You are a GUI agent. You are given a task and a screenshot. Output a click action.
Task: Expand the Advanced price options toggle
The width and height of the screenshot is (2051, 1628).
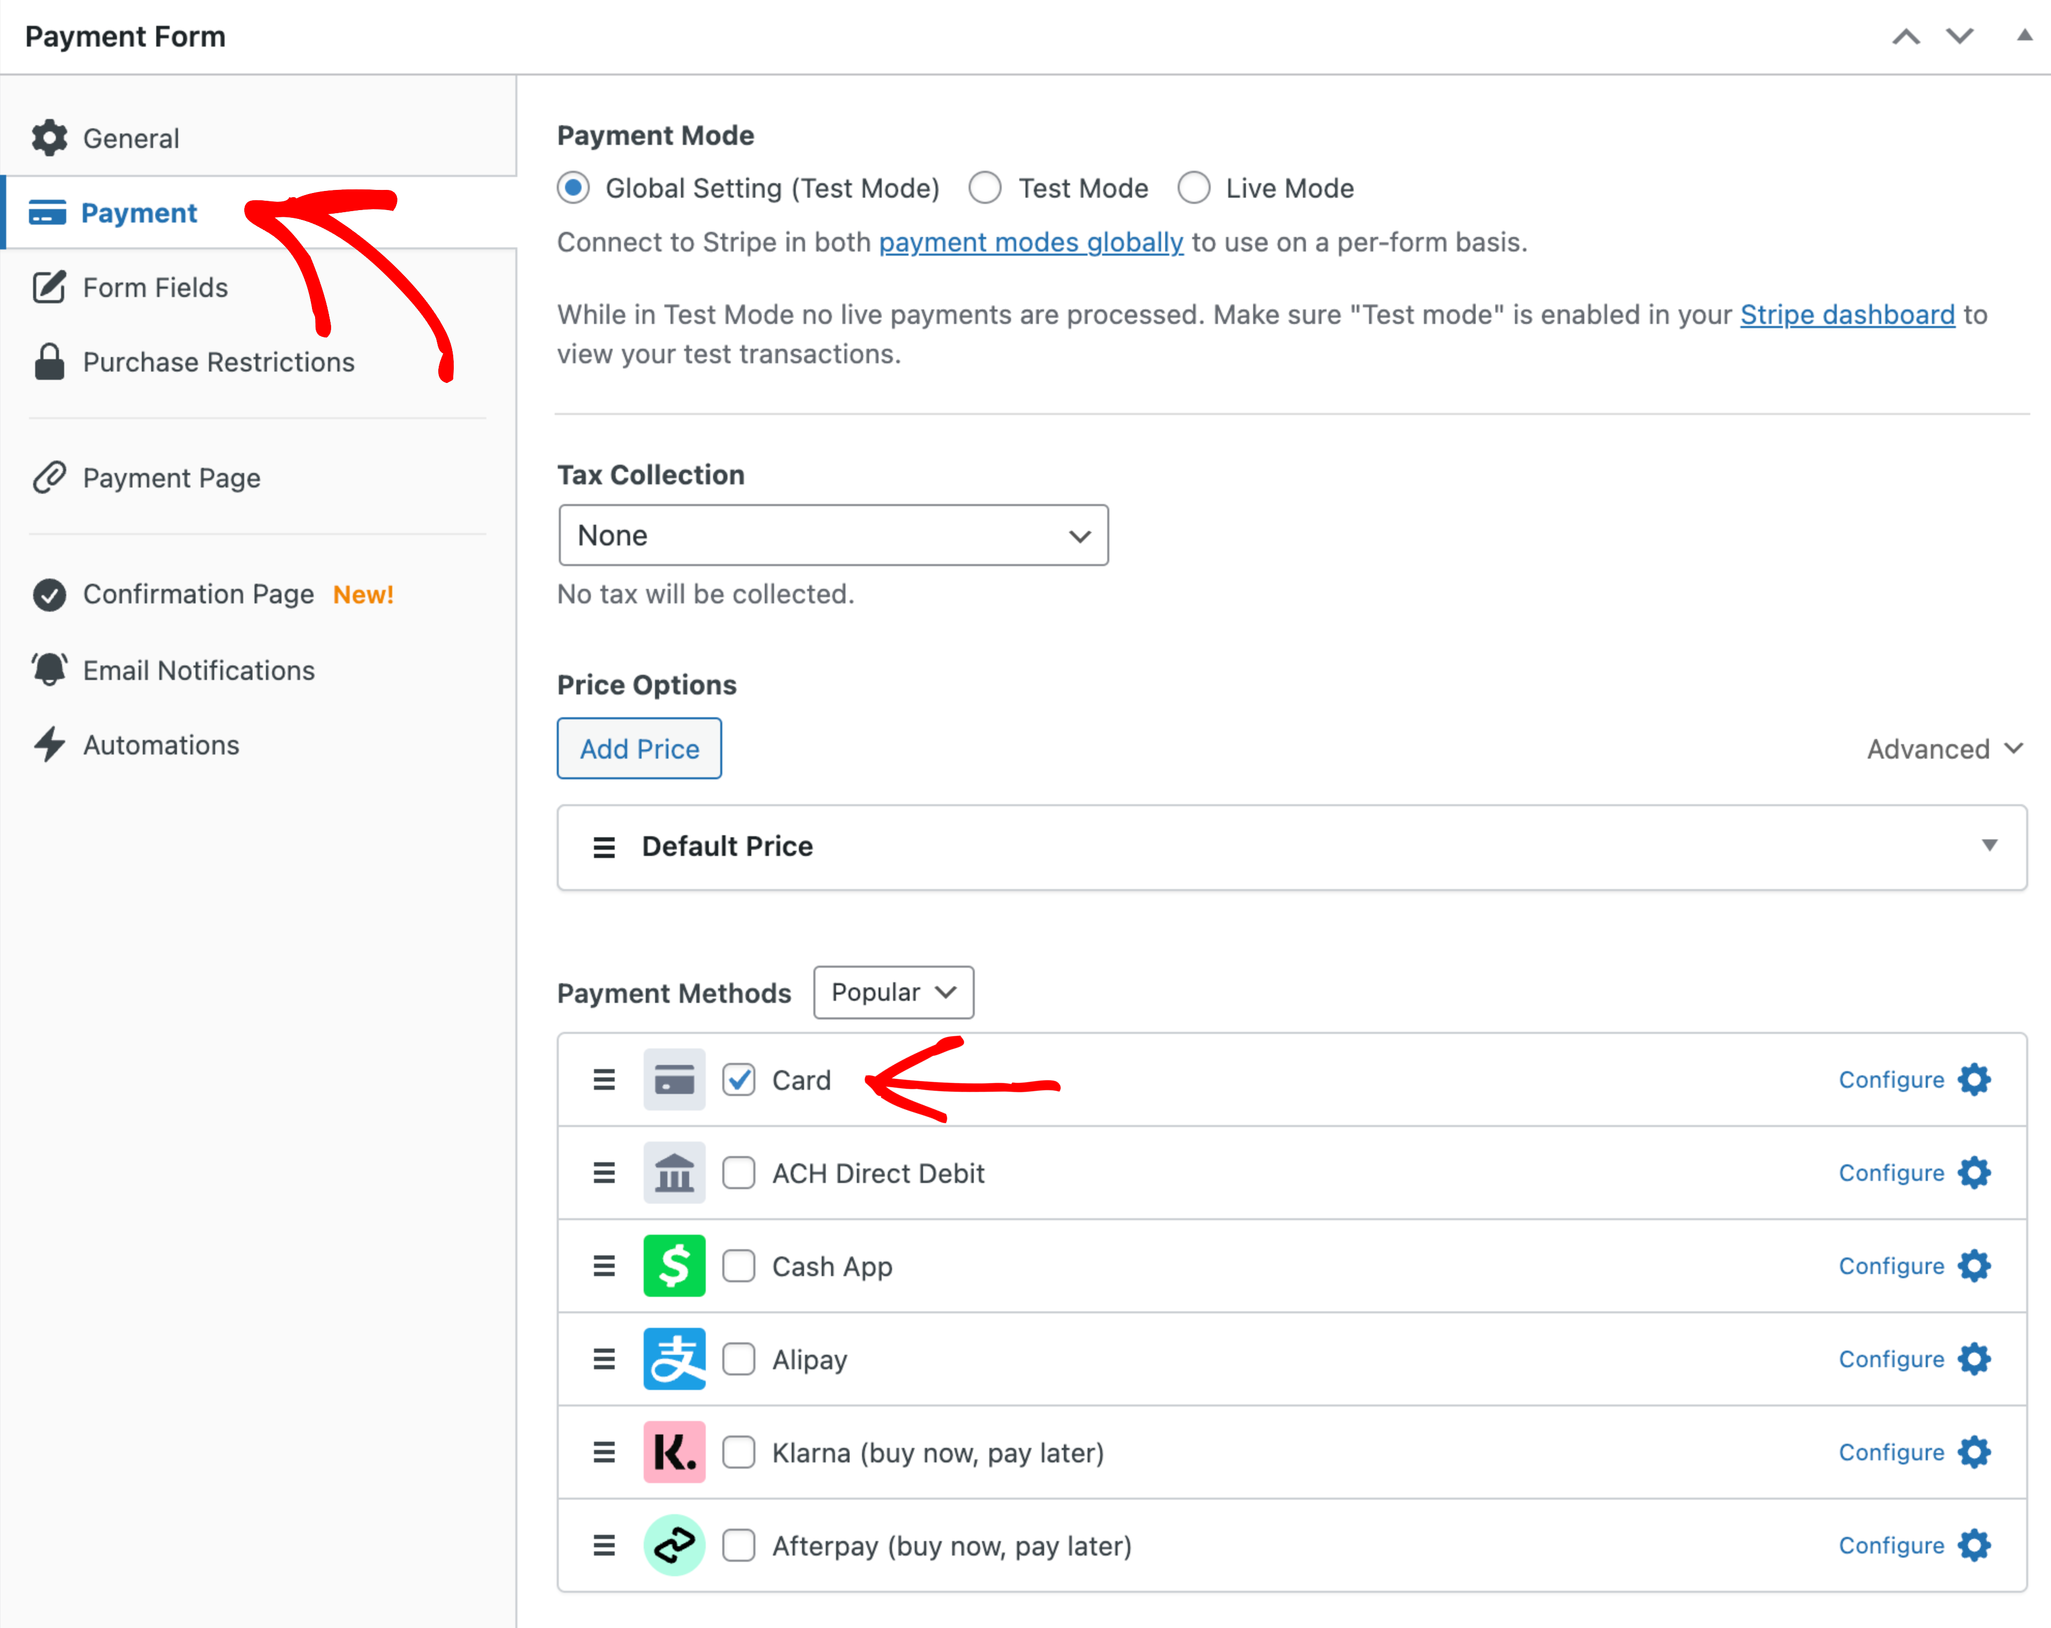click(1943, 749)
